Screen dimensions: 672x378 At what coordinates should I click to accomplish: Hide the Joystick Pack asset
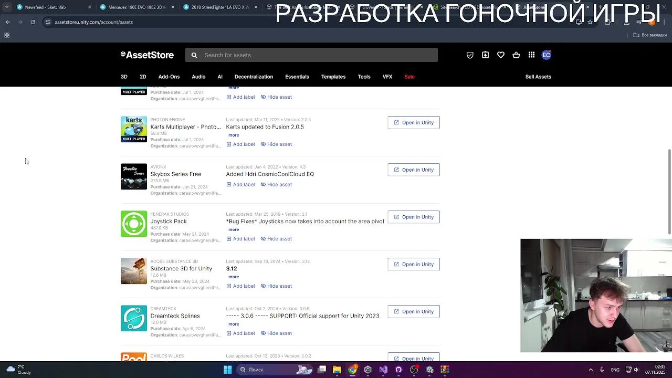[276, 239]
